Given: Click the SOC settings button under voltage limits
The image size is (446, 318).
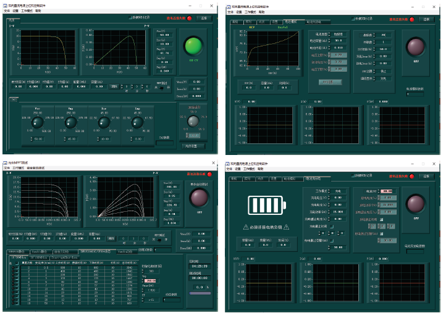Looking at the screenshot, I should 330,81.
